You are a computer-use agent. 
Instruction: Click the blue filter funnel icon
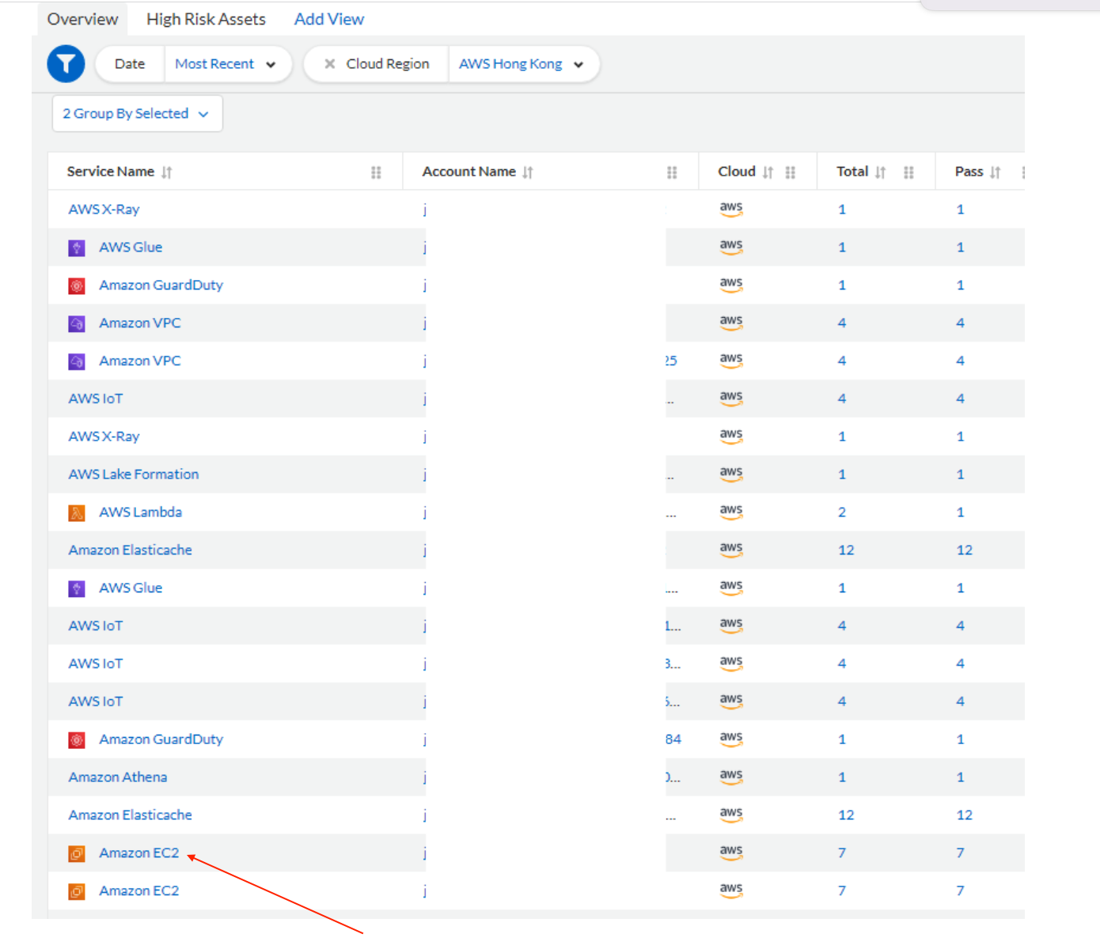pyautogui.click(x=66, y=64)
